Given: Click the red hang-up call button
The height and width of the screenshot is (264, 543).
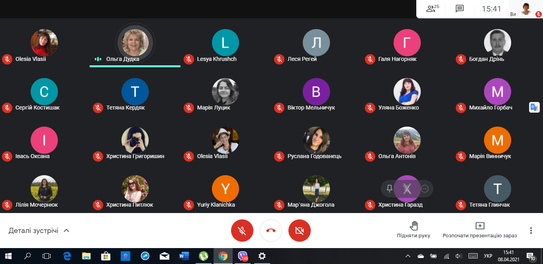Looking at the screenshot, I should [271, 231].
